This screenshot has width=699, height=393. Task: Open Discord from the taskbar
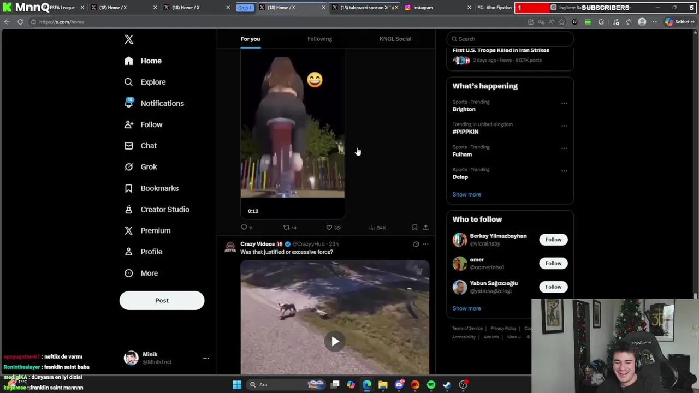pyautogui.click(x=399, y=385)
